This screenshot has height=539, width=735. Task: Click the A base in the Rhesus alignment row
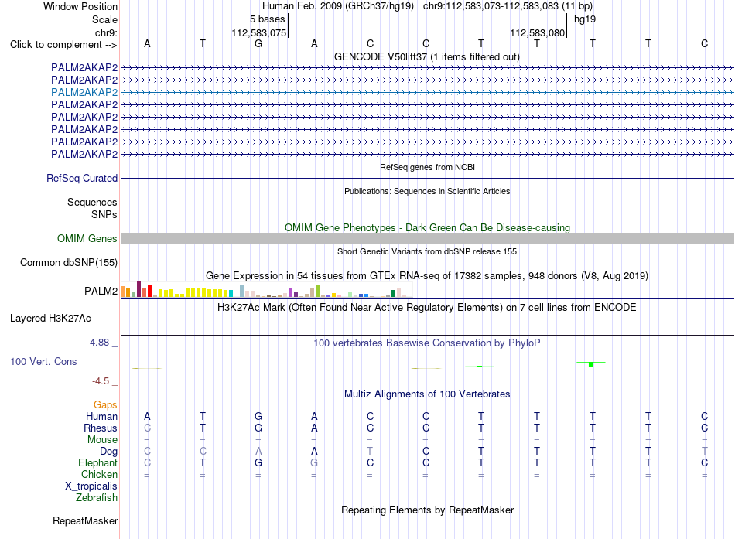coord(314,428)
